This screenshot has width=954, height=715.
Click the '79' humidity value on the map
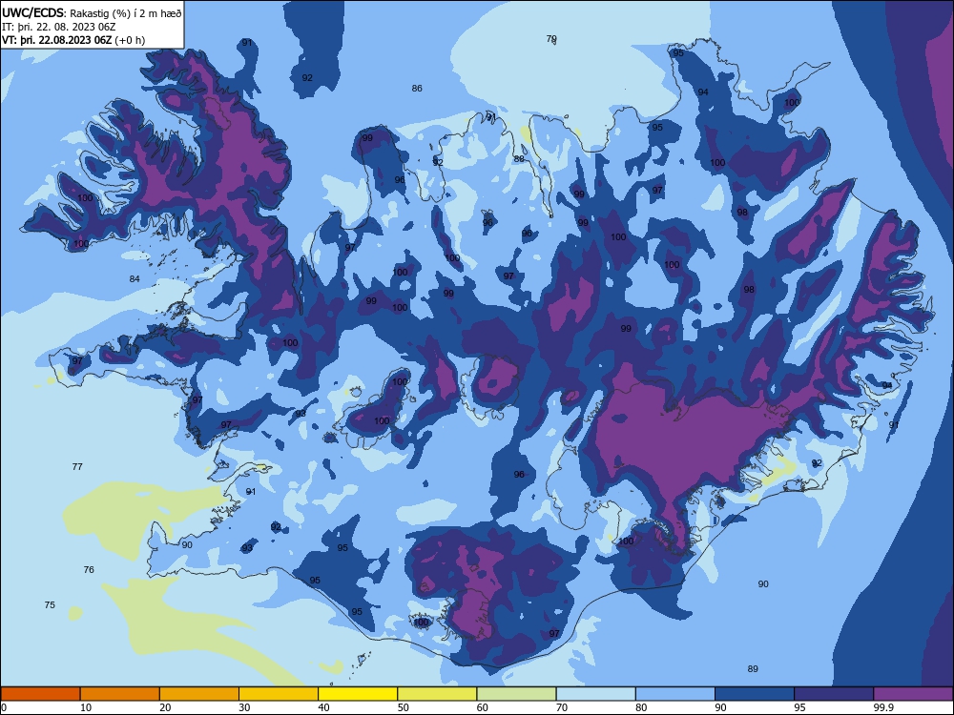pyautogui.click(x=551, y=39)
